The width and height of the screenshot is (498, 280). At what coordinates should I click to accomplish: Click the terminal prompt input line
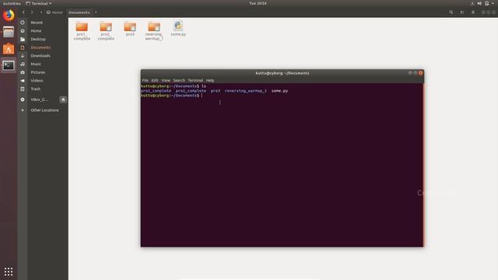click(282, 96)
